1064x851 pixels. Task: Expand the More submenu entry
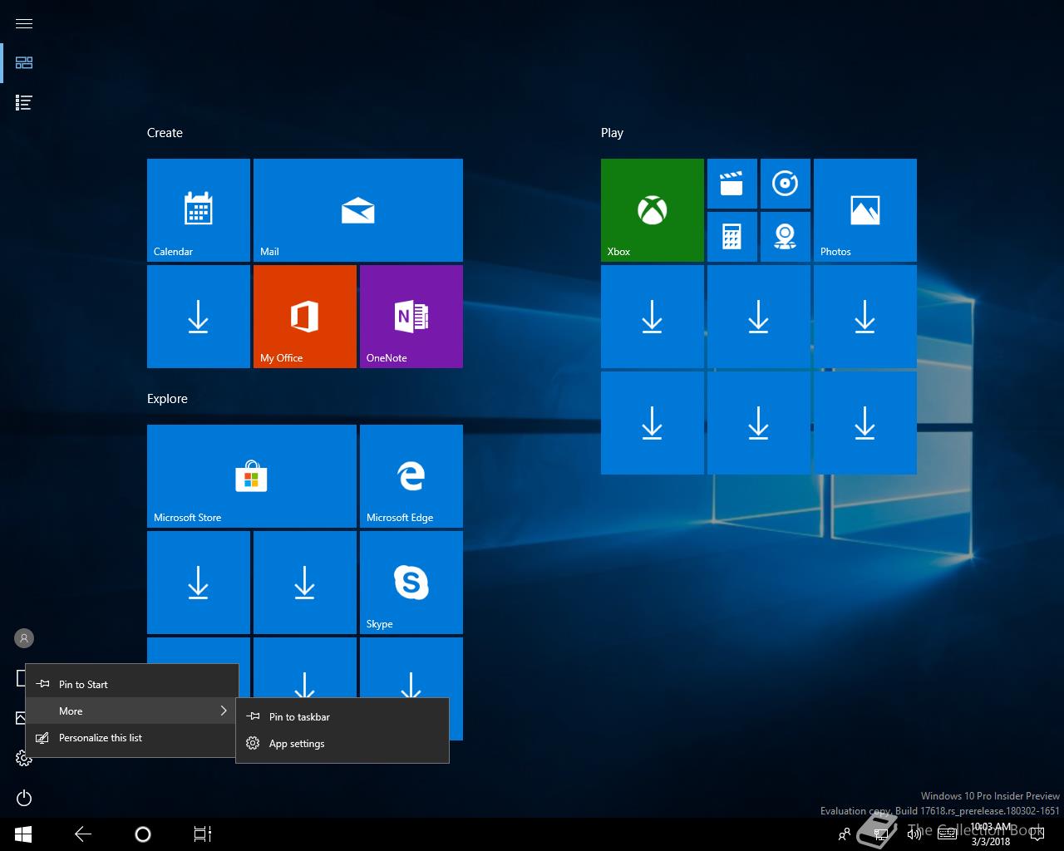(132, 711)
